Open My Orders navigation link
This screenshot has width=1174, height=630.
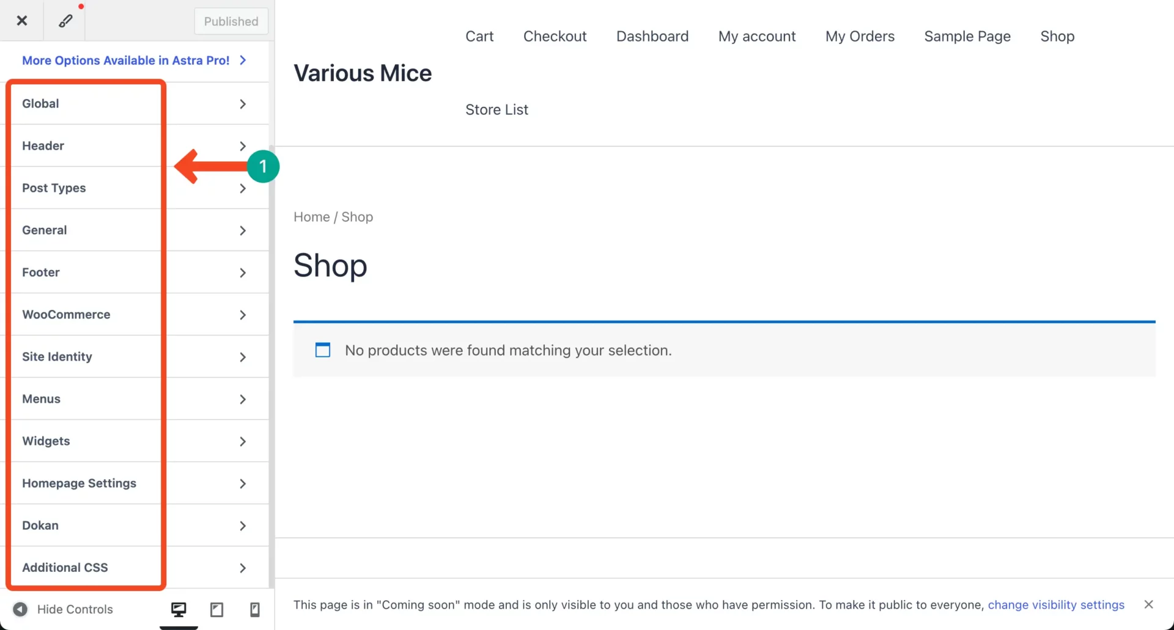tap(860, 36)
